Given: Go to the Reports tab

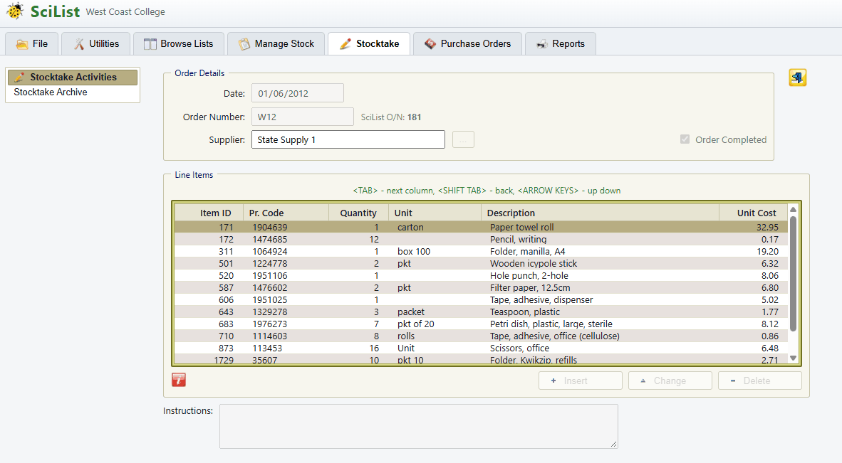Looking at the screenshot, I should tap(561, 44).
